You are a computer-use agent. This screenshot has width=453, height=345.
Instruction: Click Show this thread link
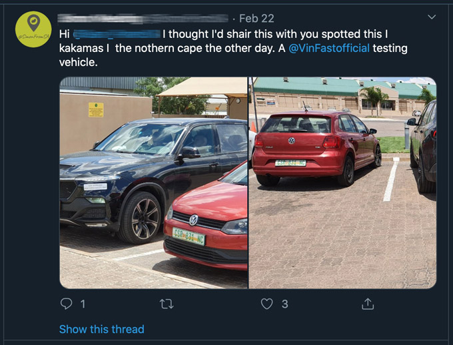point(102,329)
